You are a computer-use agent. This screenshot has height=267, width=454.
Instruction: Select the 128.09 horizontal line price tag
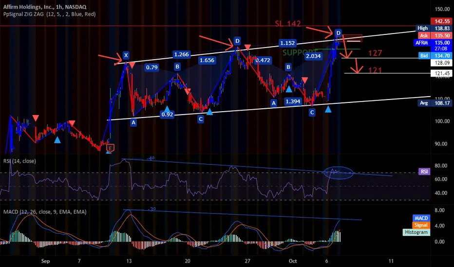[x=442, y=63]
